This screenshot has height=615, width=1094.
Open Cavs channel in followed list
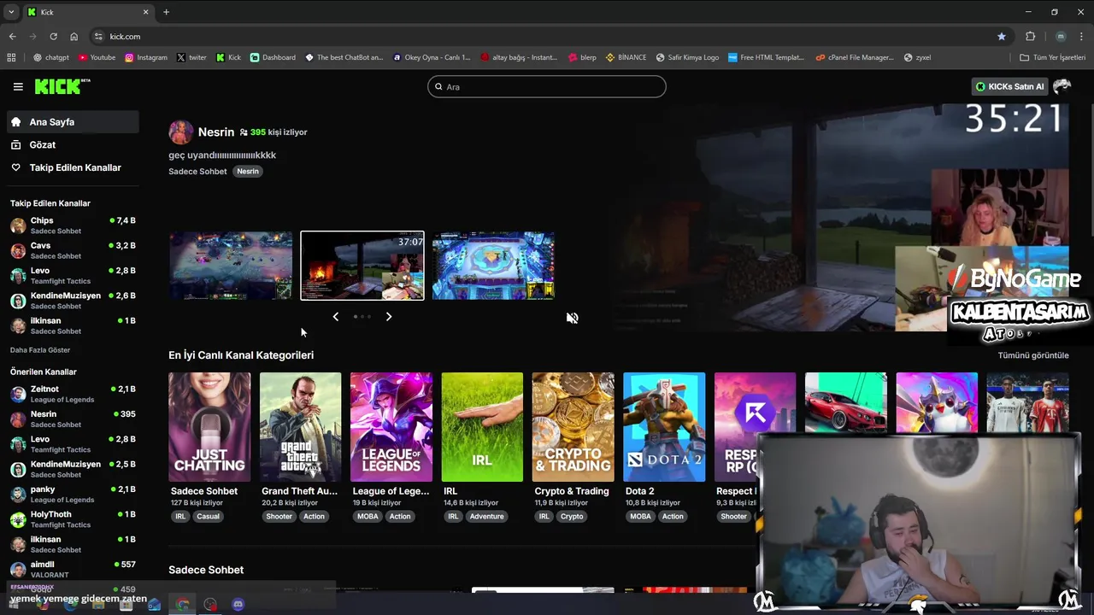coord(73,250)
